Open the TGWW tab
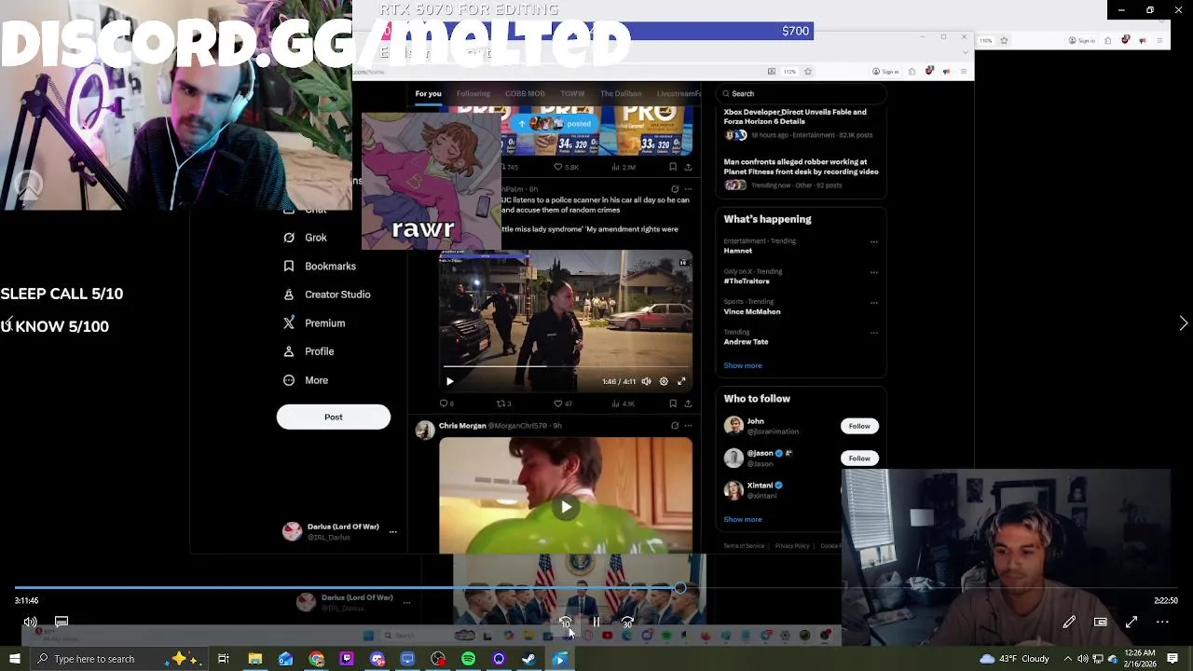The height and width of the screenshot is (671, 1193). tap(572, 93)
